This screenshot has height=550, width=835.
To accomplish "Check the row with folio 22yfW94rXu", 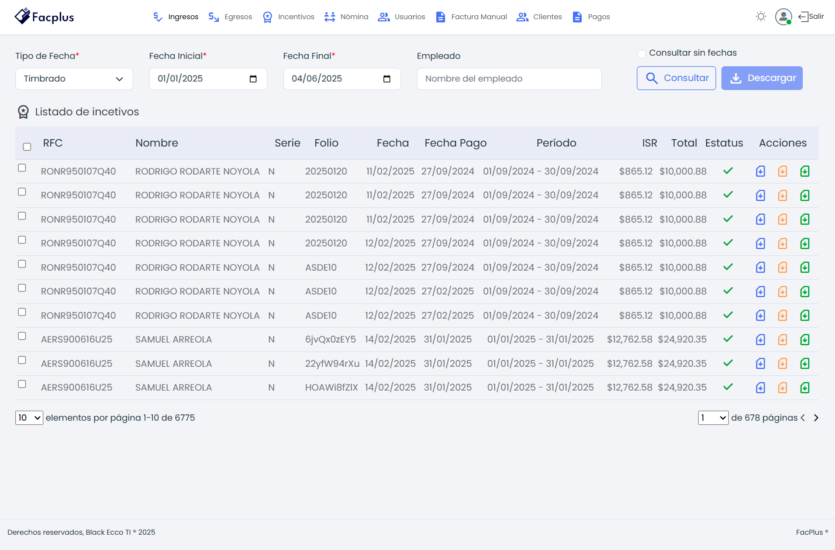I will click(x=22, y=360).
